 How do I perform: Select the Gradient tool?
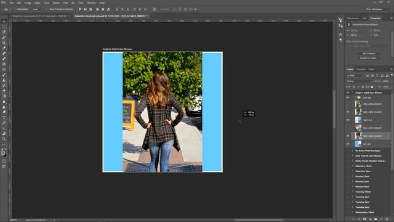(4, 96)
